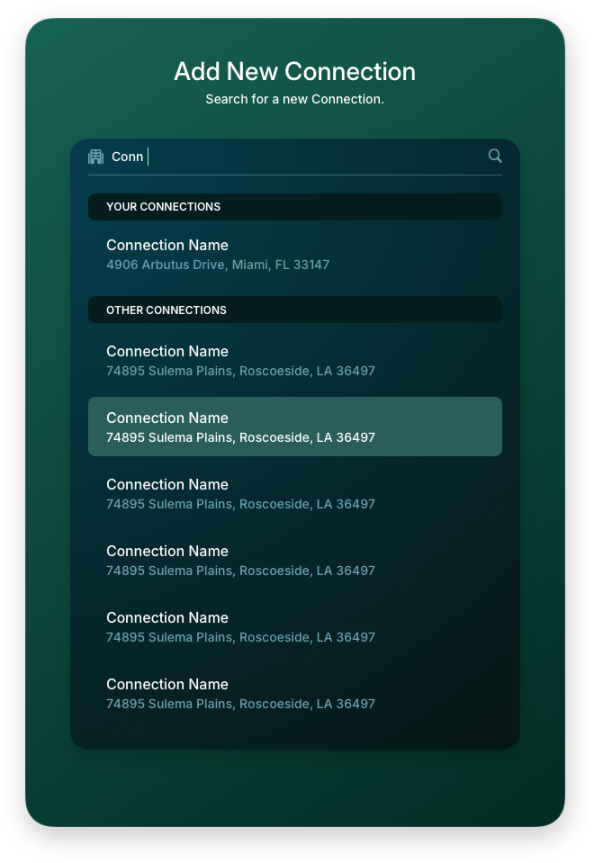This screenshot has height=863, width=594.
Task: Choose the highlighted Connection Name row
Action: tap(295, 427)
